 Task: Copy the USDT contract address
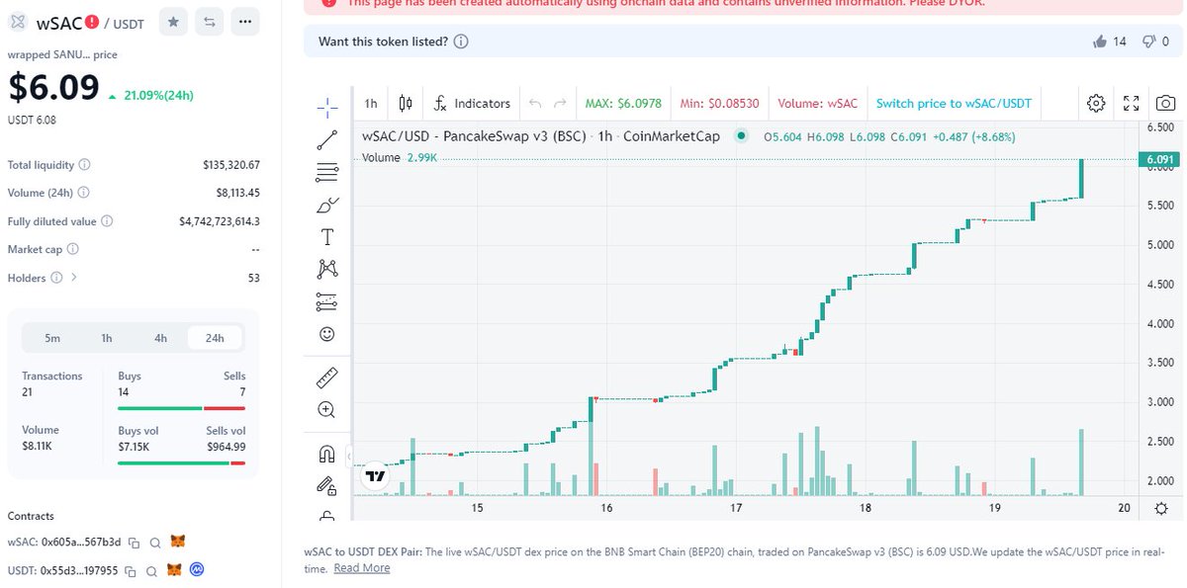(130, 571)
